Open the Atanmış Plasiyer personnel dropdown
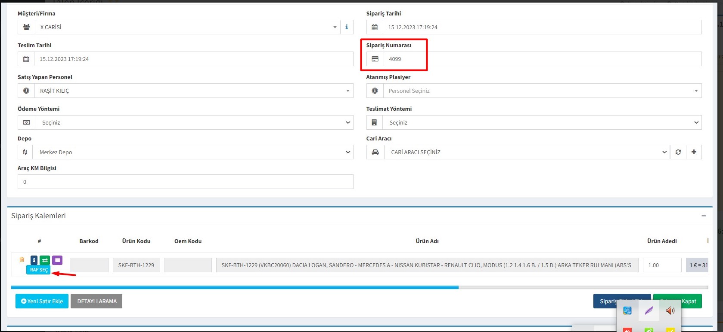 click(x=542, y=91)
